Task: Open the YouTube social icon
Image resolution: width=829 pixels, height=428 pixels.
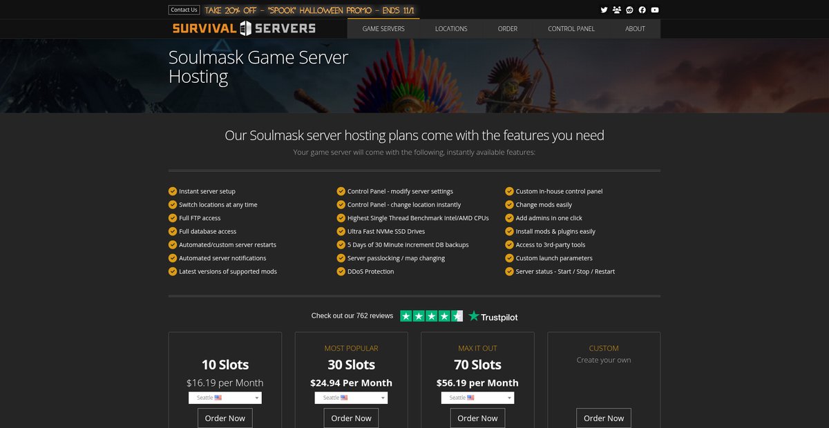Action: coord(655,10)
